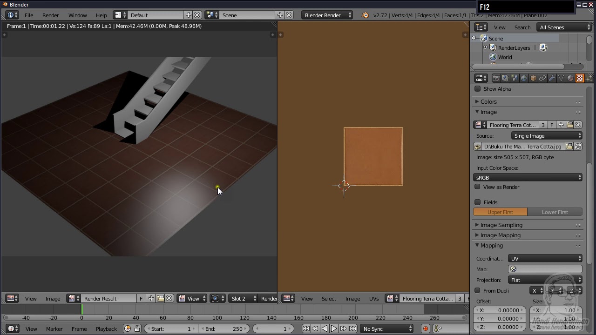Reload the Terra Cotta image file

coord(578,147)
